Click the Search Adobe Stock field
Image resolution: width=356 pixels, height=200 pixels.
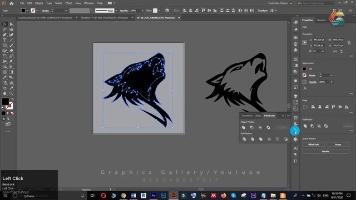(x=316, y=3)
